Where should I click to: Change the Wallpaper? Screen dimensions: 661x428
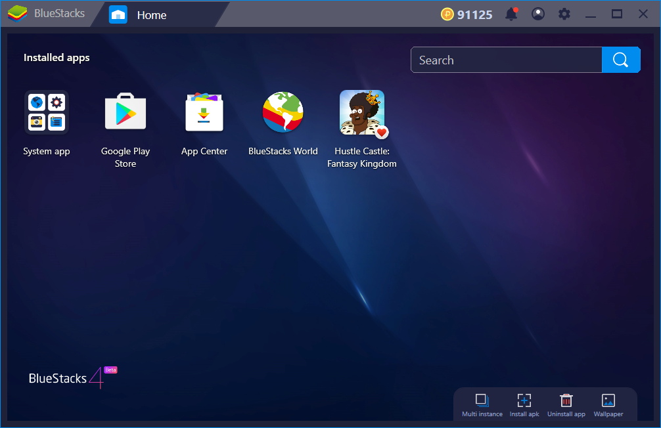click(x=608, y=405)
